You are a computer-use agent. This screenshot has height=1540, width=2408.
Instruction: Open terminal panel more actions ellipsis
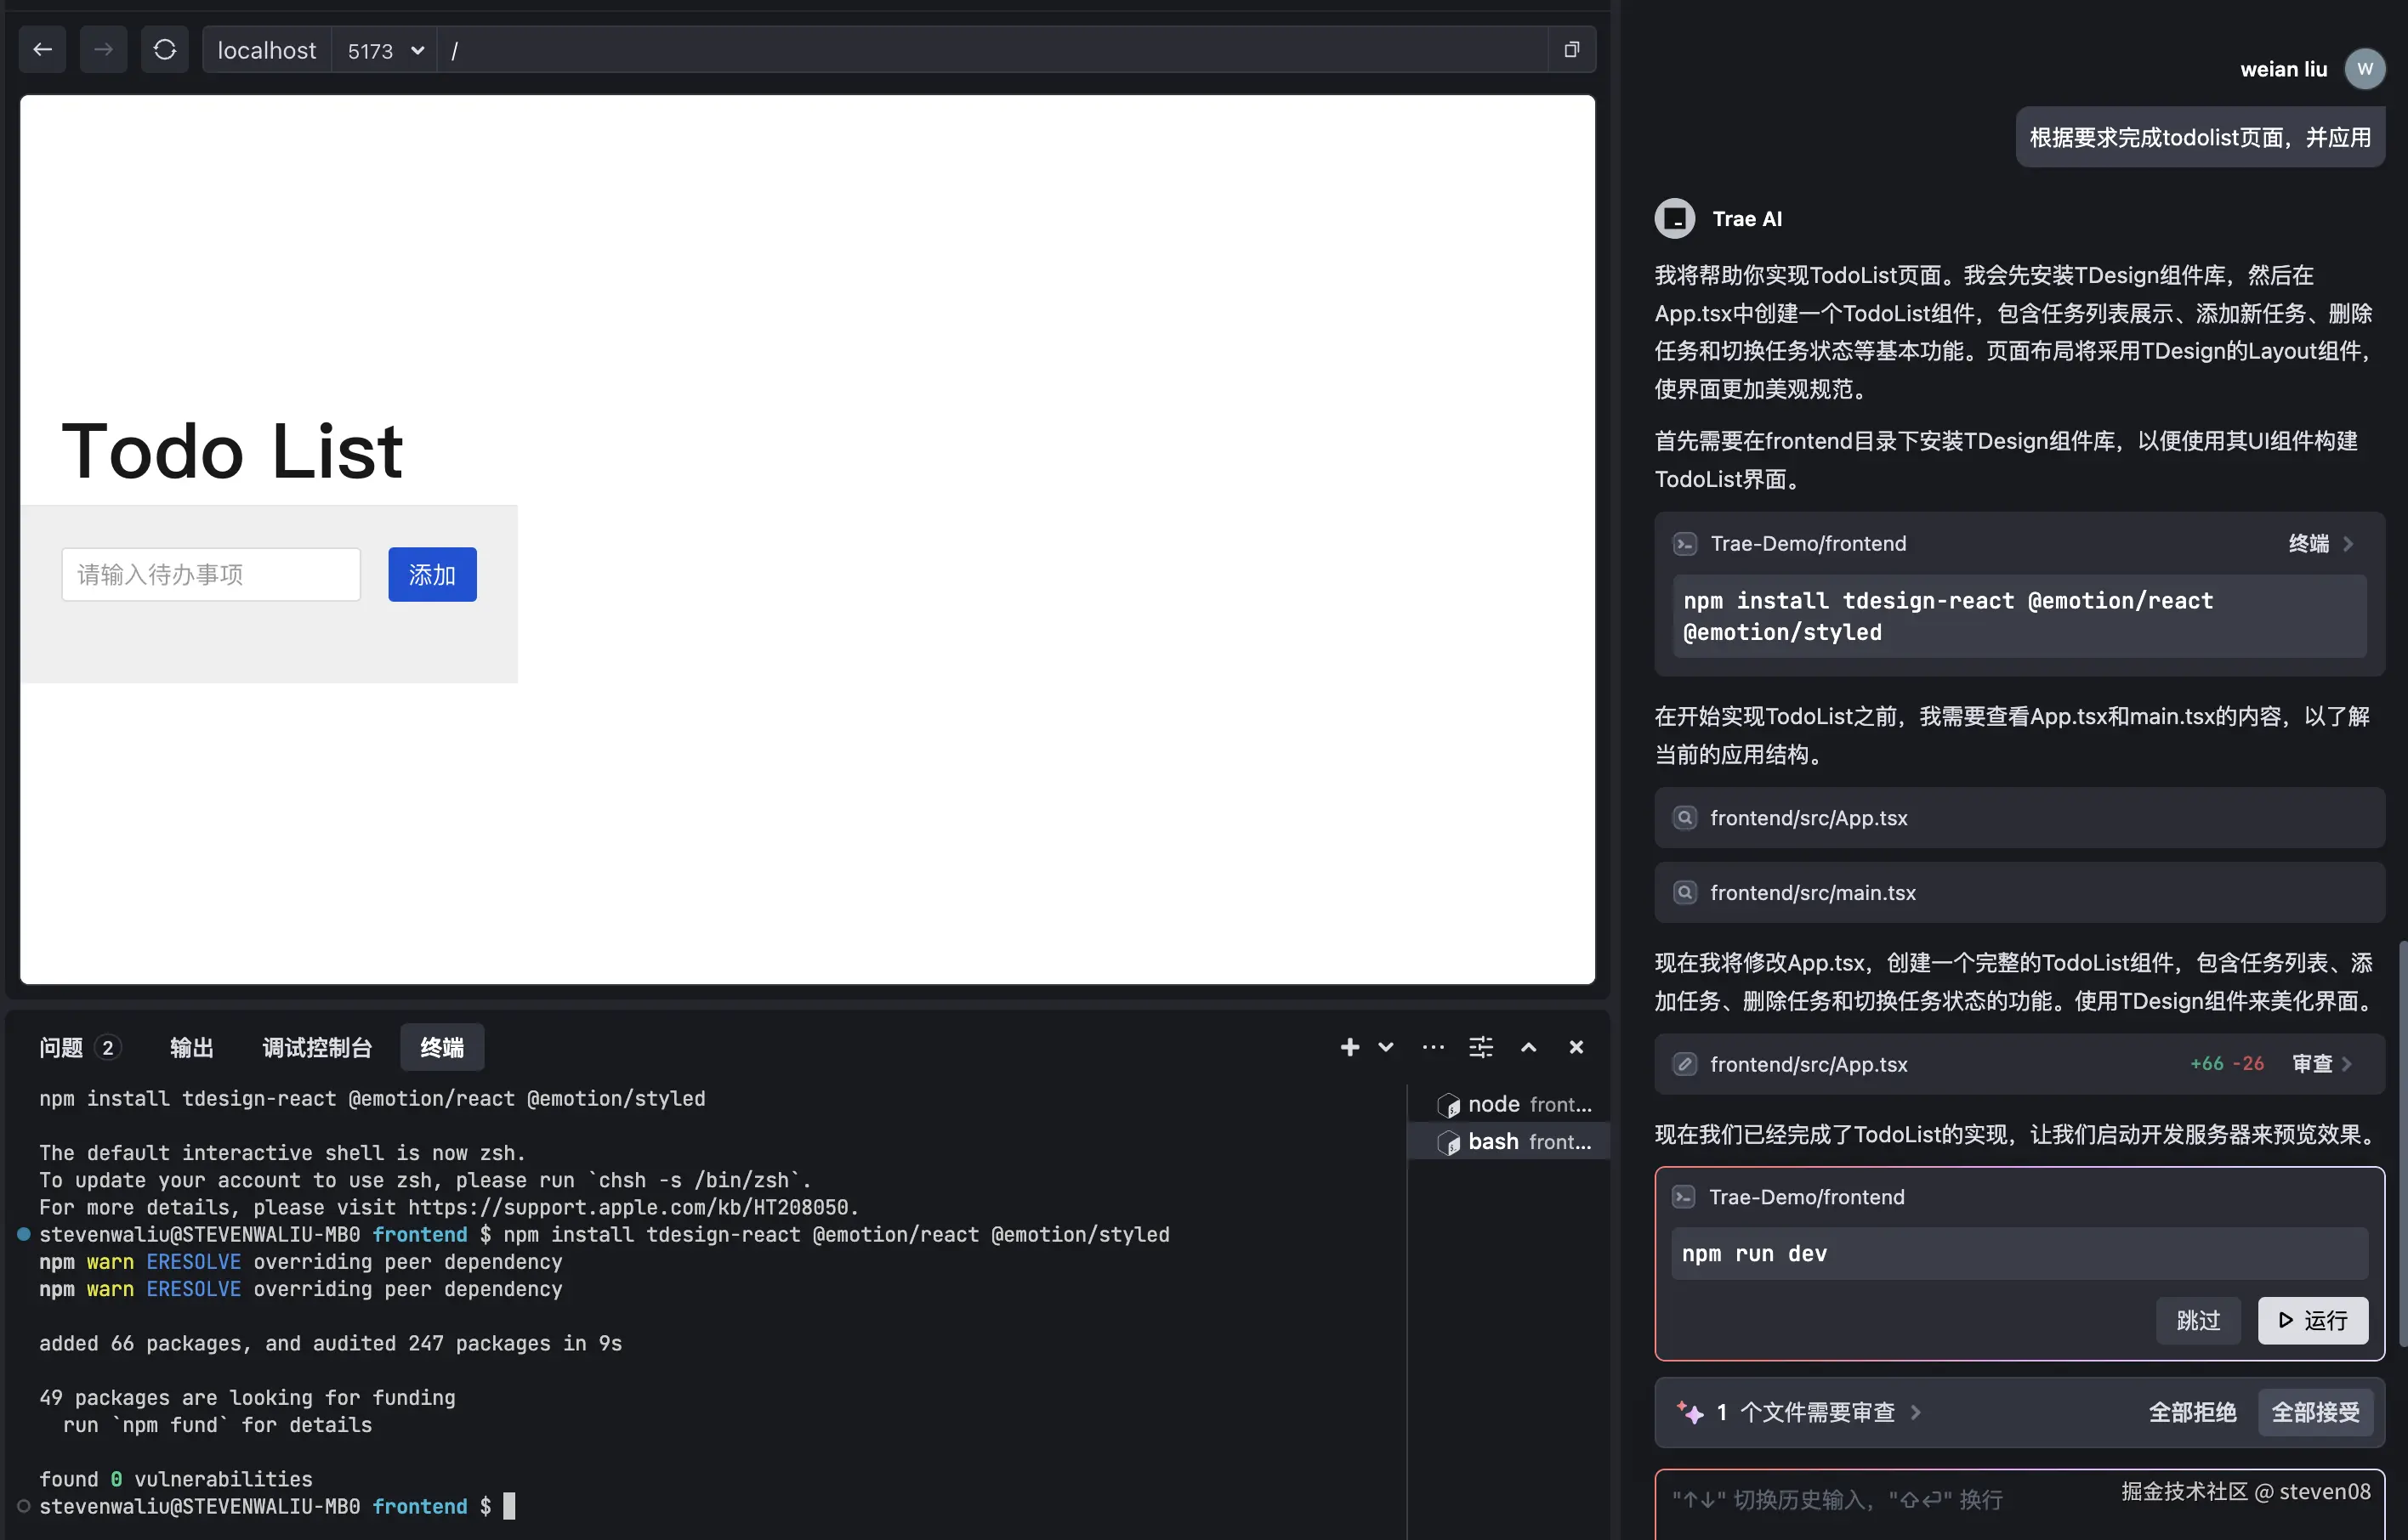(1433, 1047)
